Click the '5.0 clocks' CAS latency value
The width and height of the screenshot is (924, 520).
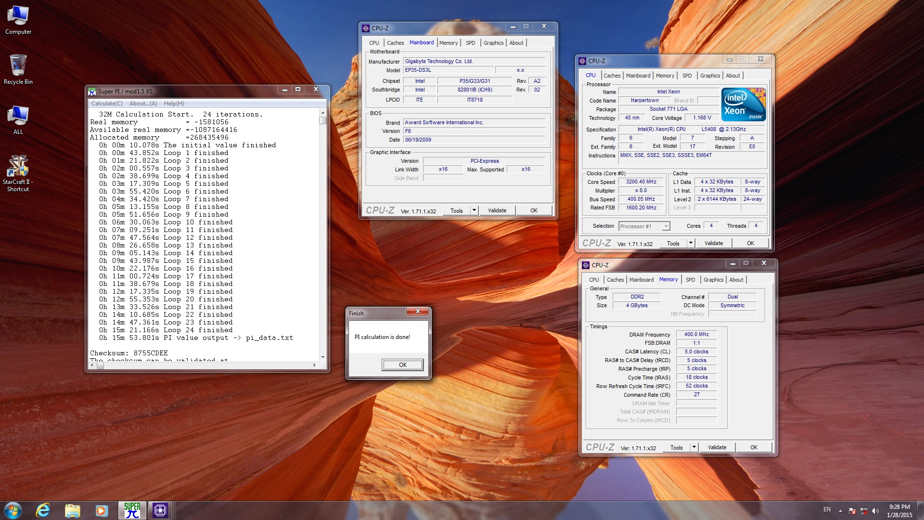[696, 352]
